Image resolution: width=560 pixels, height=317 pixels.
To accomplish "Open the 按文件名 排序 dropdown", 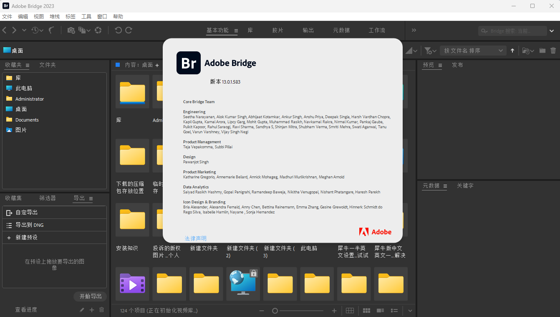I will click(x=473, y=50).
